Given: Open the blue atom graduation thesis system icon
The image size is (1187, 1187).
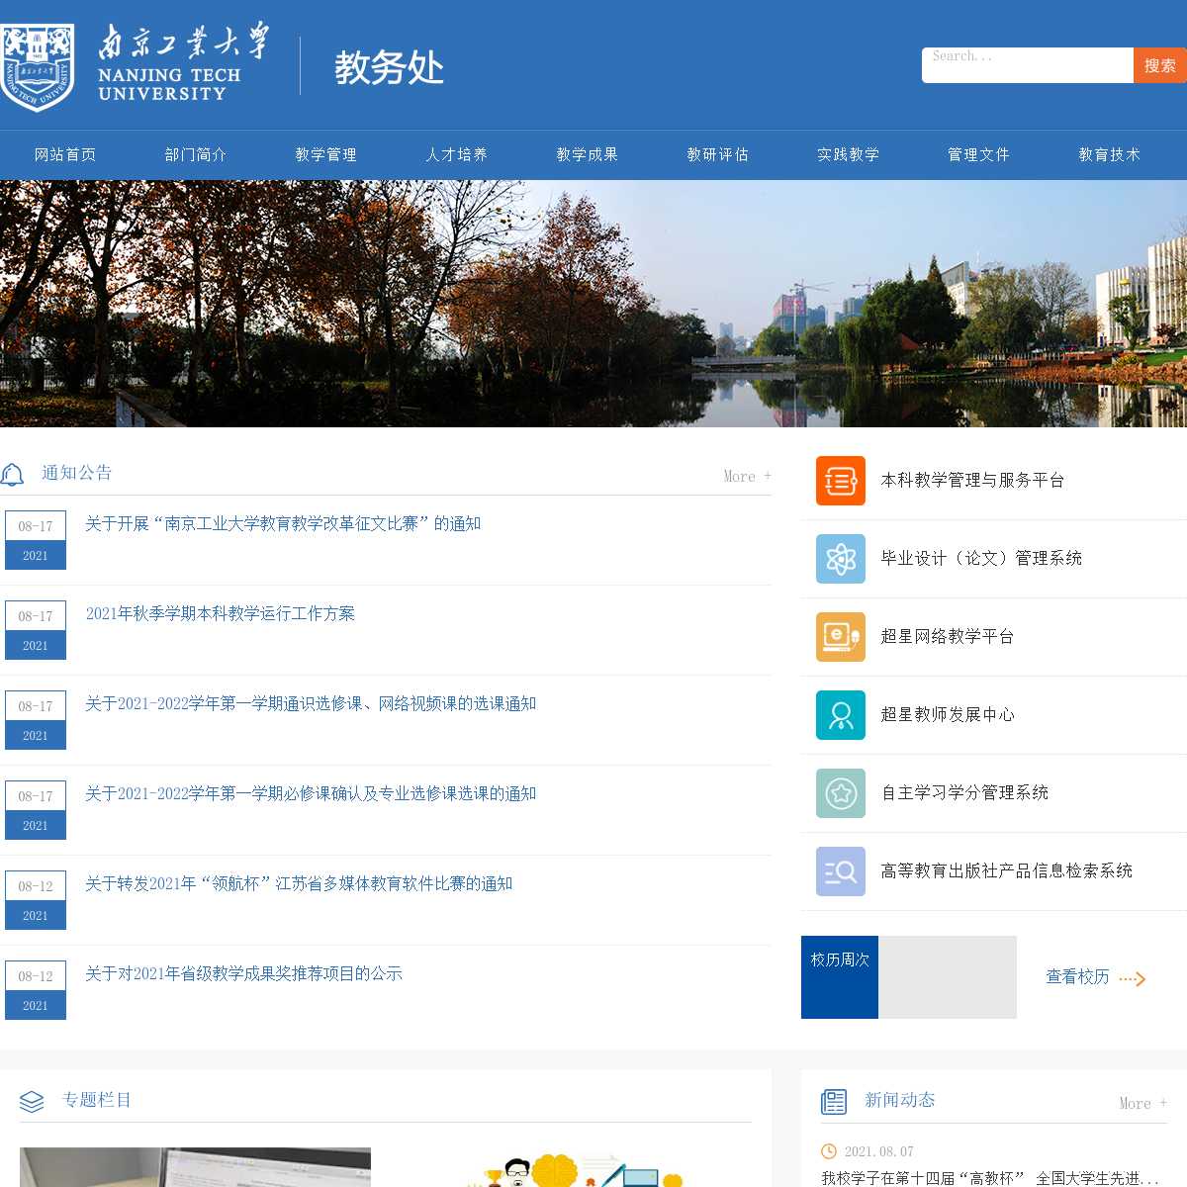Looking at the screenshot, I should click(x=840, y=559).
